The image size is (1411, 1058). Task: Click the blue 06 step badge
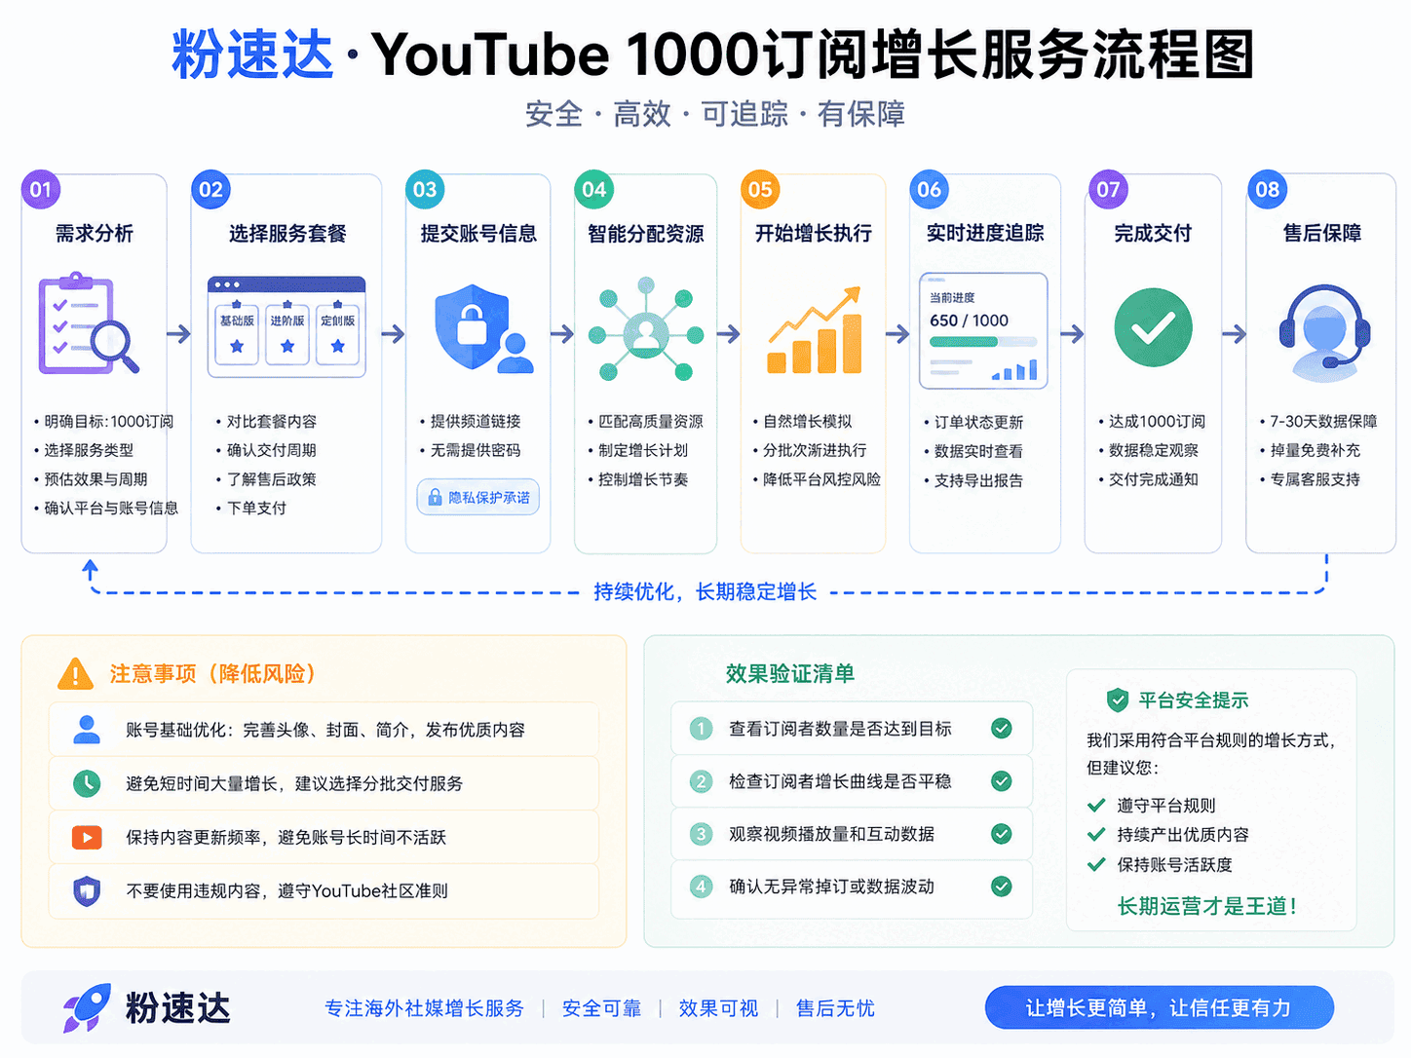coord(929,189)
